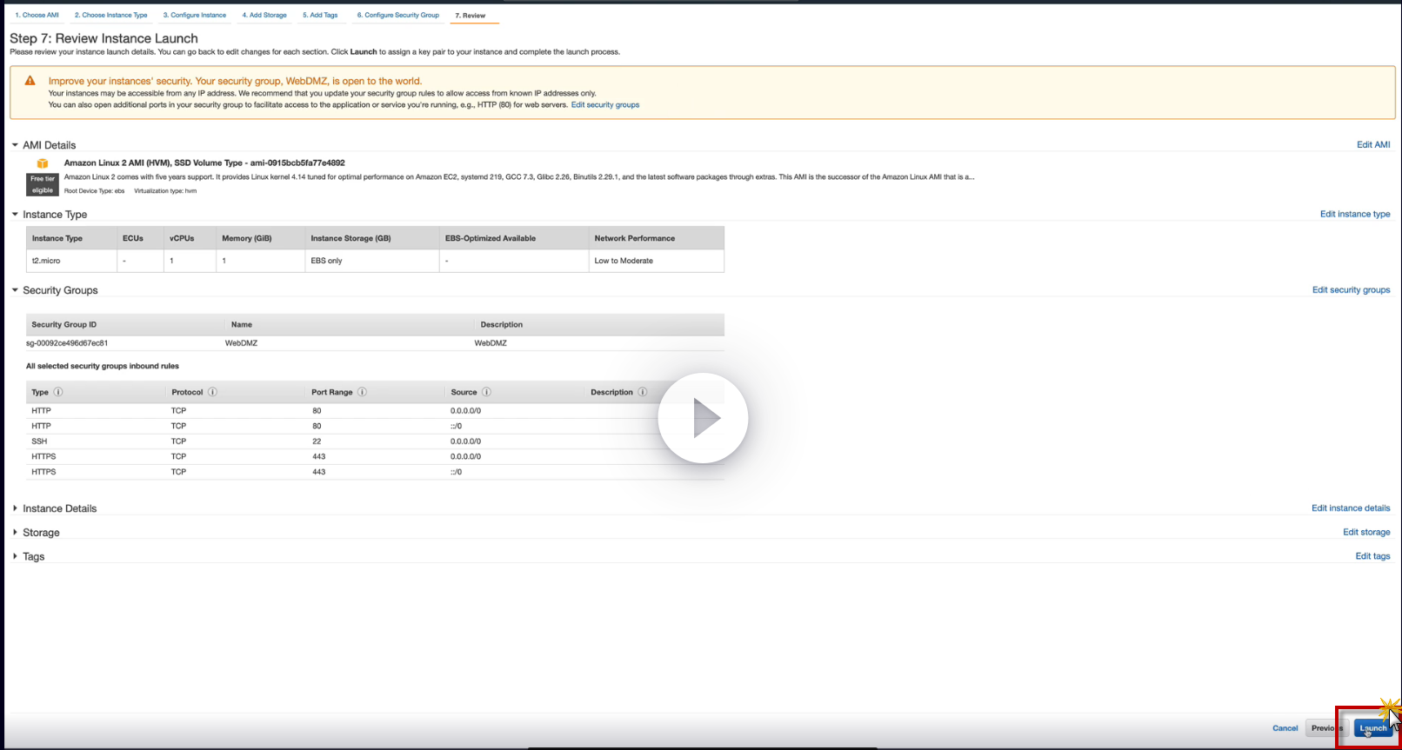
Task: Open the Edit AMI link
Action: 1373,145
